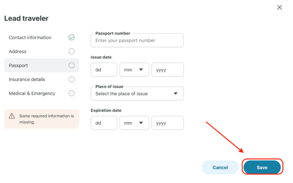Open the Place of issue dropdown
This screenshot has height=183, width=293.
click(x=137, y=93)
